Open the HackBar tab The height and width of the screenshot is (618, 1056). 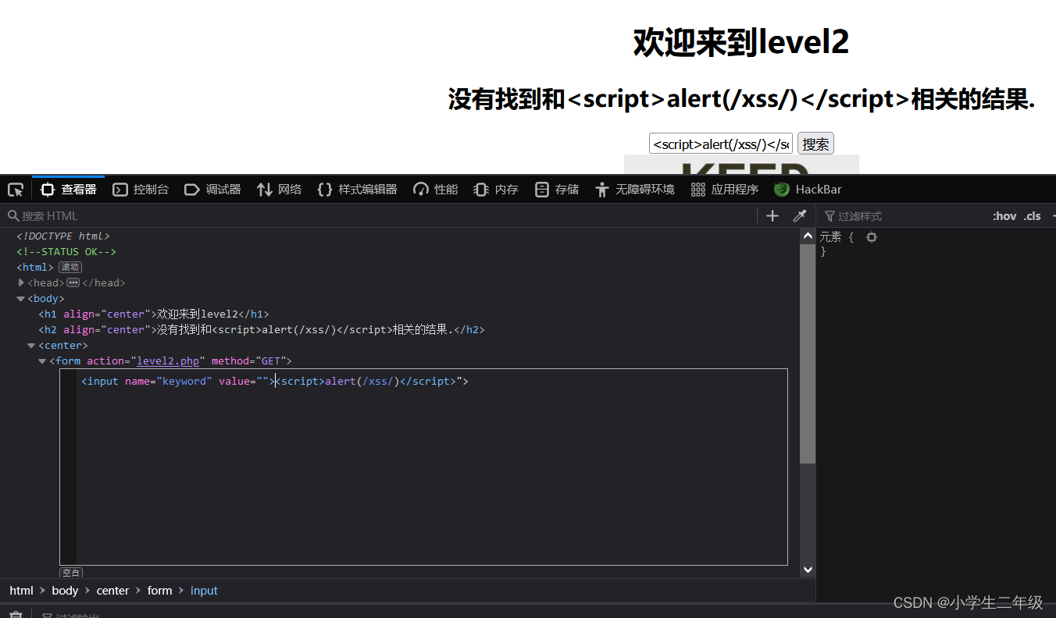pyautogui.click(x=808, y=190)
